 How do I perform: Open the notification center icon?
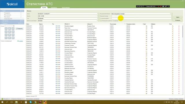(x=182, y=102)
